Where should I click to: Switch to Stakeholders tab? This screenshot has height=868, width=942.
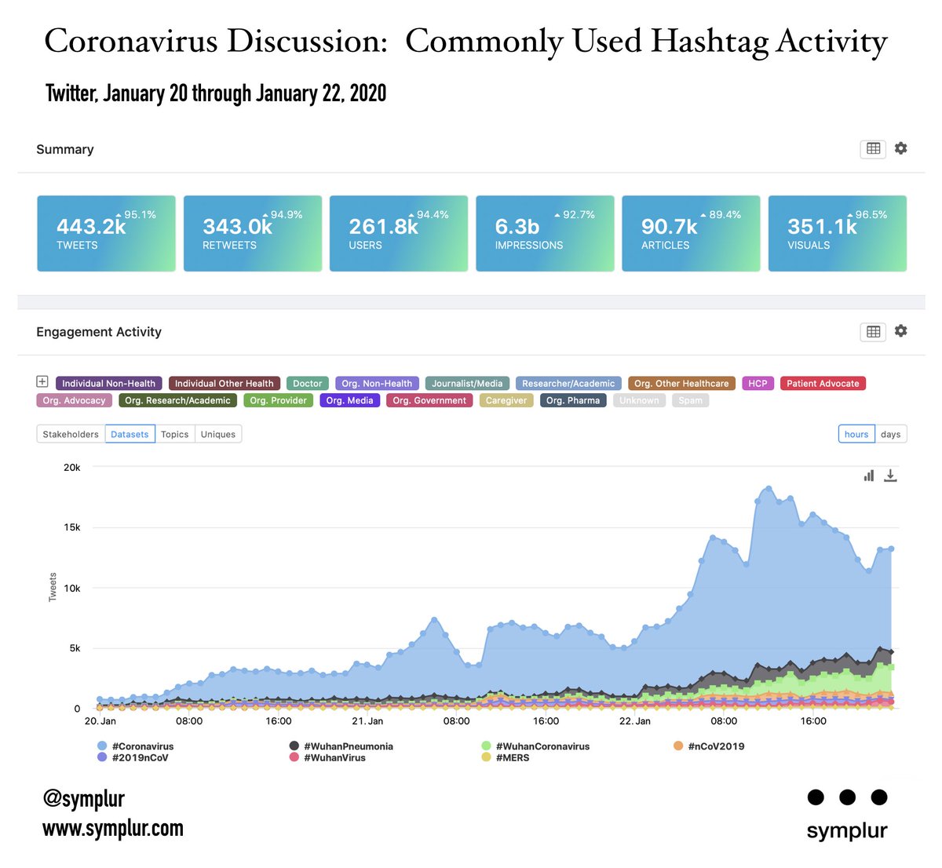click(x=71, y=434)
